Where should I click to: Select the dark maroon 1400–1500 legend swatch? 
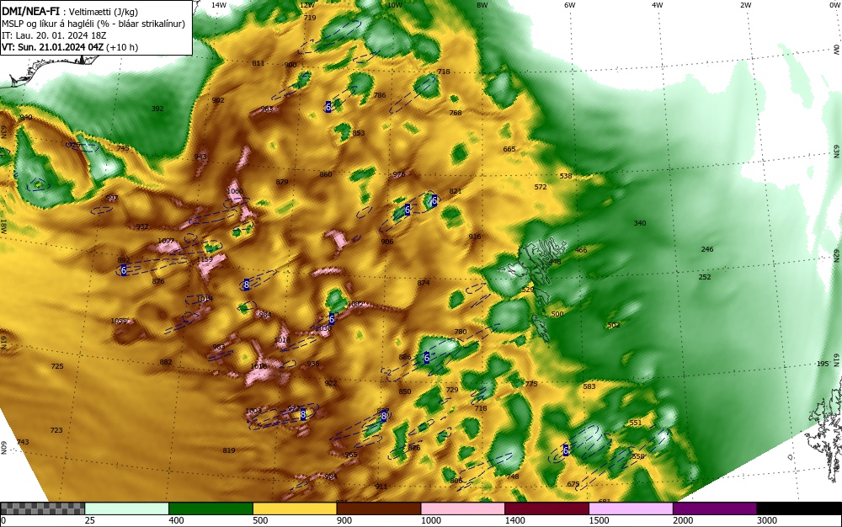pyautogui.click(x=546, y=508)
